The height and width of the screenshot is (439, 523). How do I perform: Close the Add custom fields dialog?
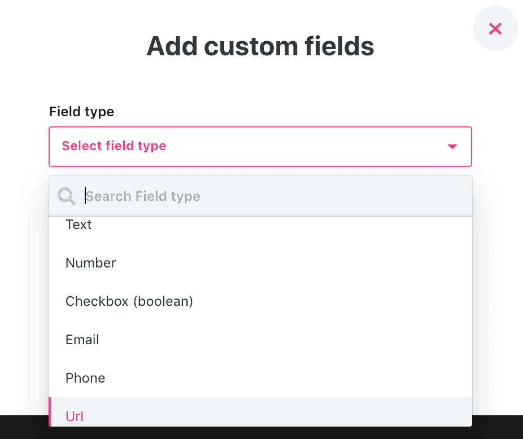[495, 28]
